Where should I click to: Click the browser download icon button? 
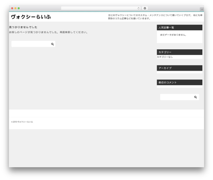145,8
